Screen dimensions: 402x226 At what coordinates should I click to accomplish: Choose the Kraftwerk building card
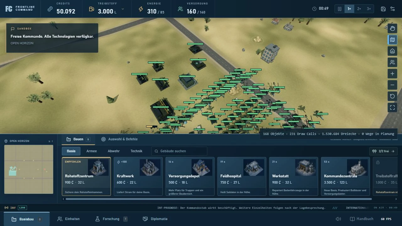138,176
